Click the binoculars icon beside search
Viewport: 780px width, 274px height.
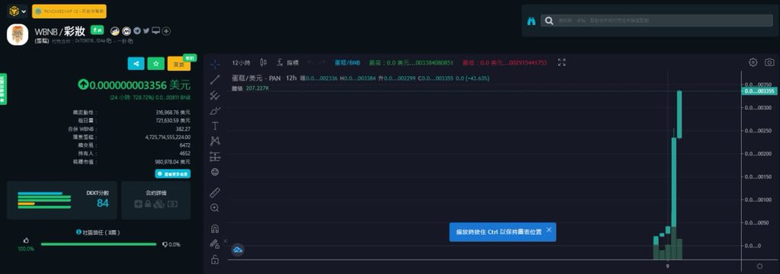pos(531,21)
